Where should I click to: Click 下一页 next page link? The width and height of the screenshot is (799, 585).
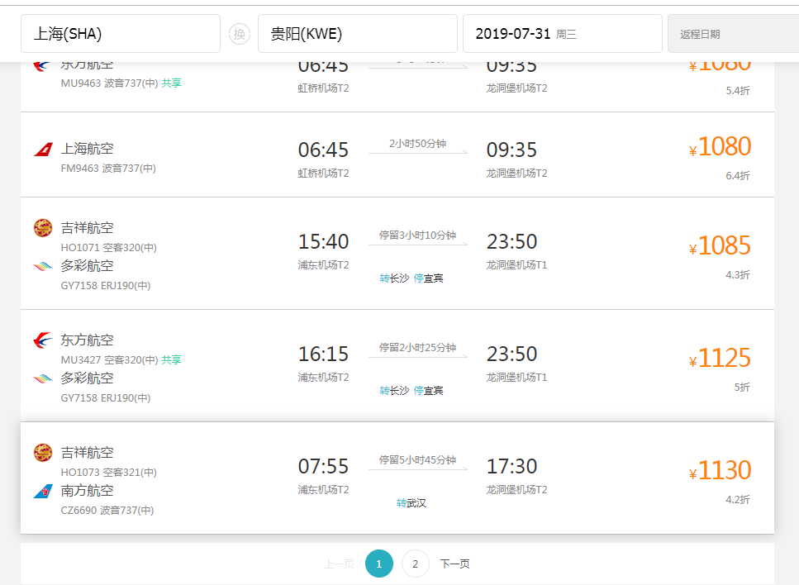coord(454,564)
